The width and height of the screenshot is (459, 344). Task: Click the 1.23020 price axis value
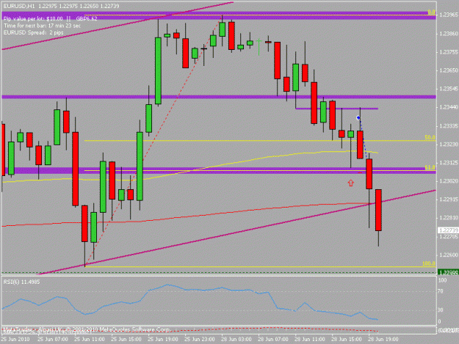click(449, 181)
